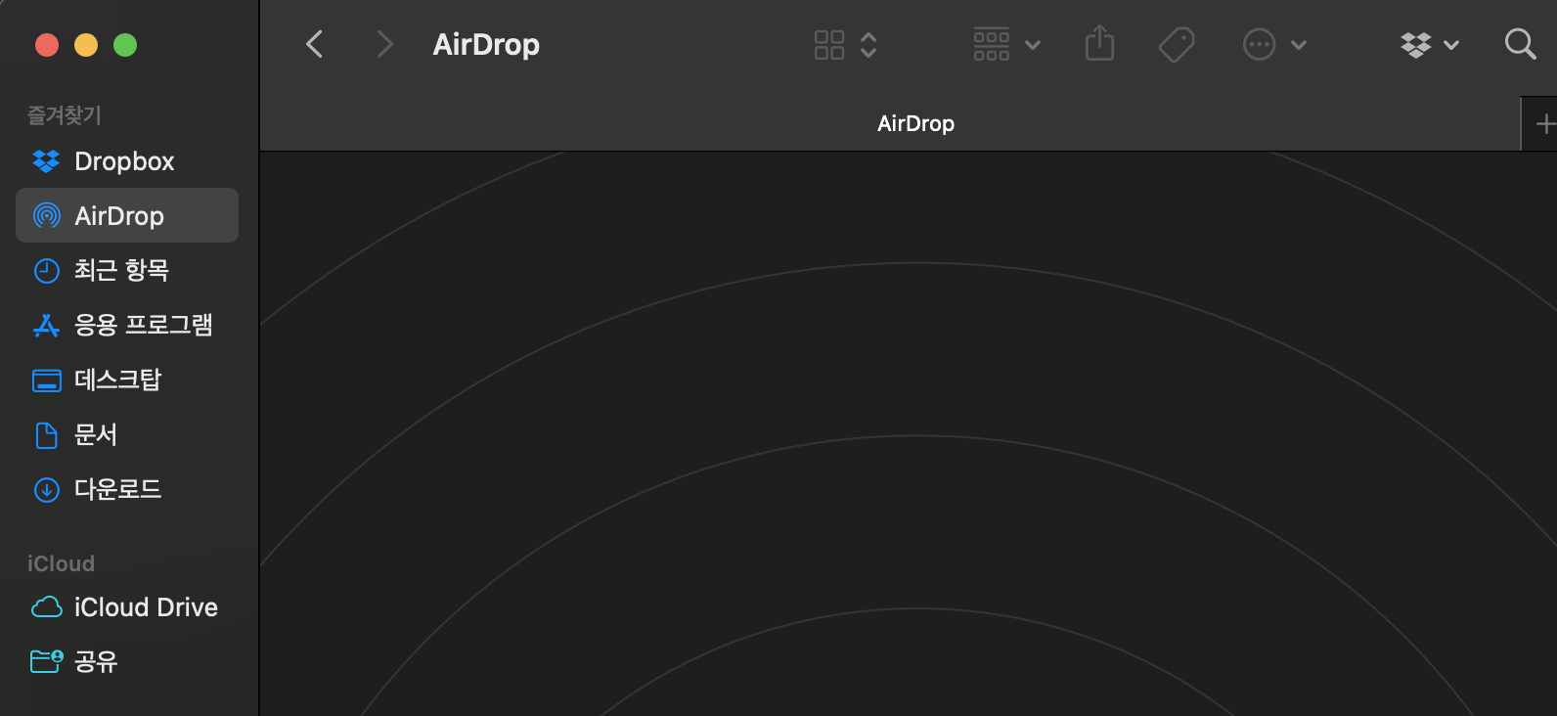Go back with the left chevron
This screenshot has height=716, width=1557.
tap(314, 44)
